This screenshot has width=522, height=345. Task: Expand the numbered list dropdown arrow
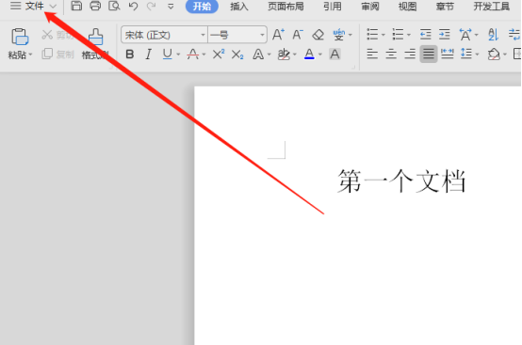pyautogui.click(x=409, y=35)
